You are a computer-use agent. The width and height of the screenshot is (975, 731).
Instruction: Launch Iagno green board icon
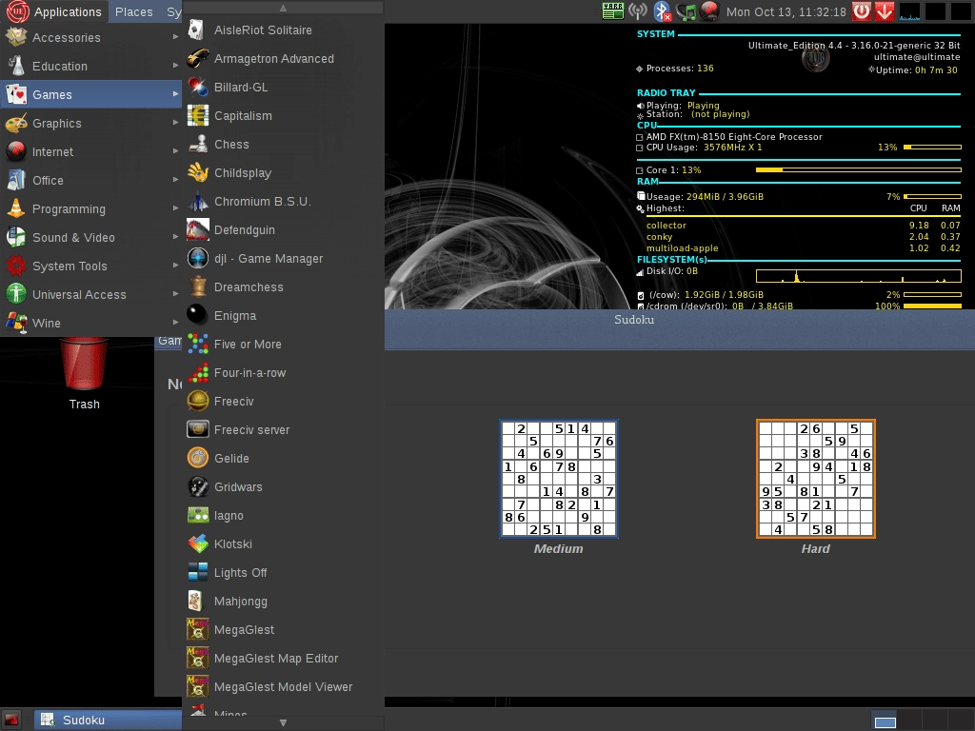198,516
